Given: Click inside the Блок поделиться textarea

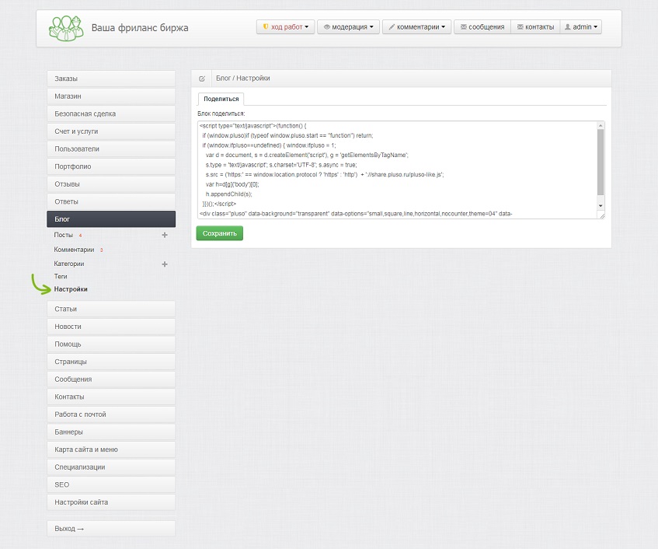Looking at the screenshot, I should (x=398, y=170).
